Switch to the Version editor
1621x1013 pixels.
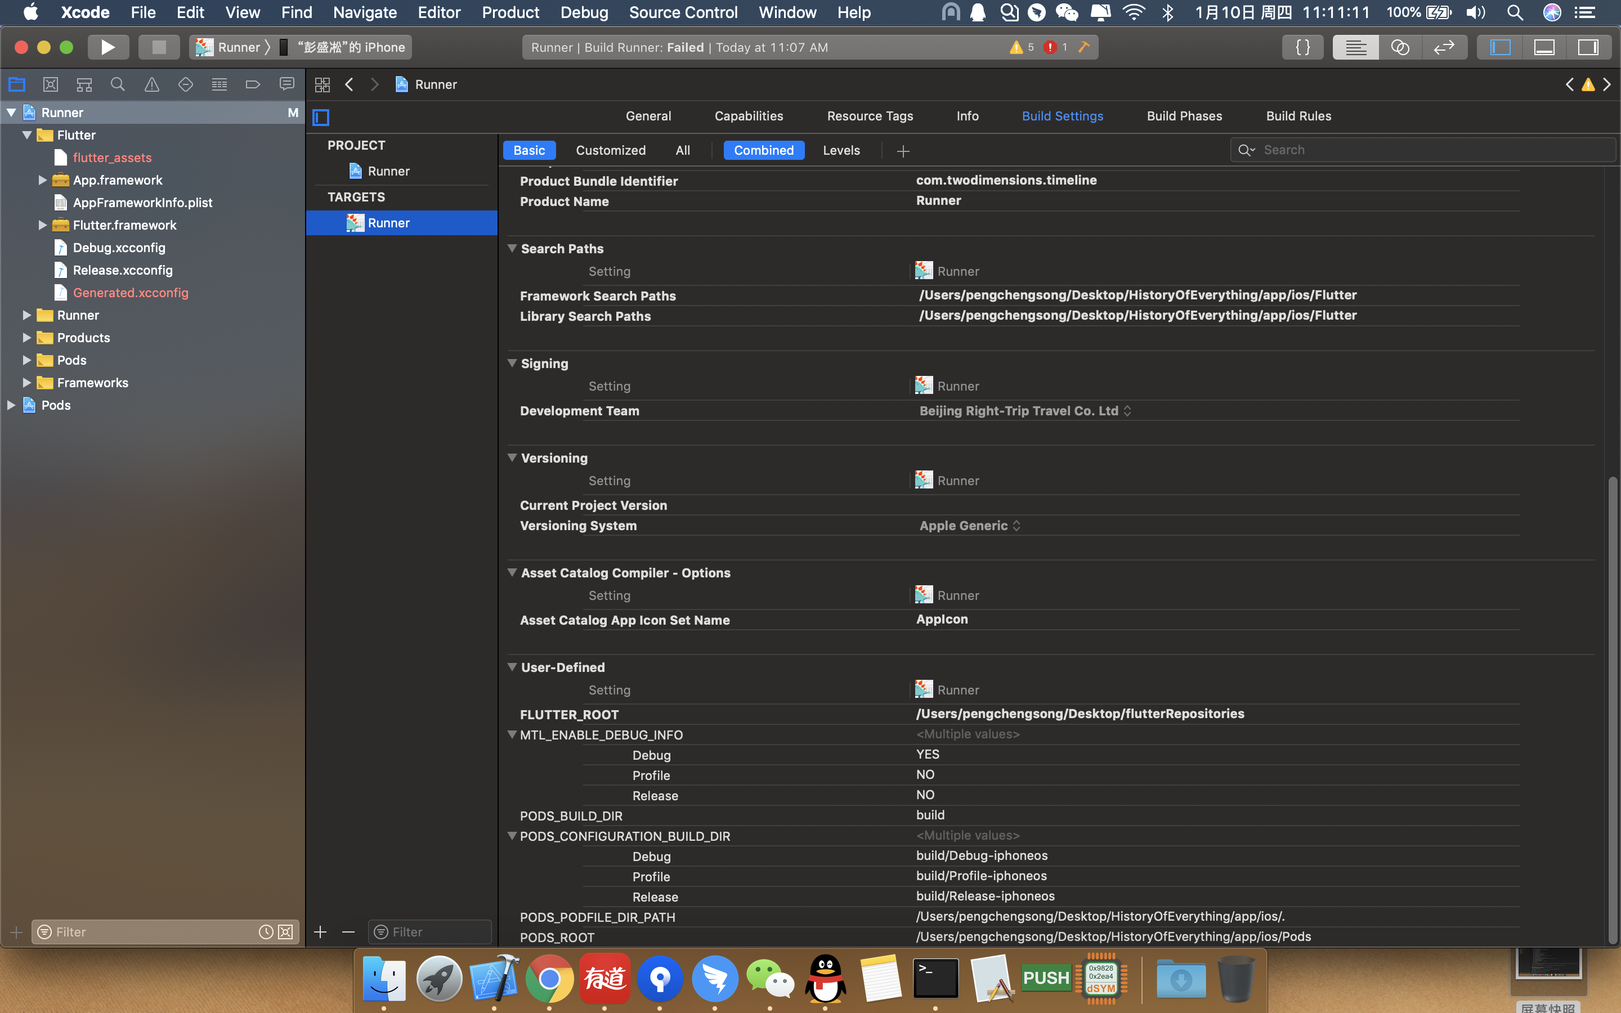pyautogui.click(x=1444, y=48)
